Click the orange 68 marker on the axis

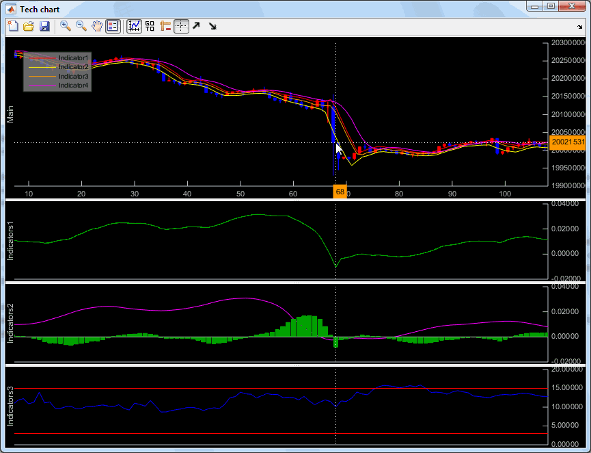[x=340, y=192]
